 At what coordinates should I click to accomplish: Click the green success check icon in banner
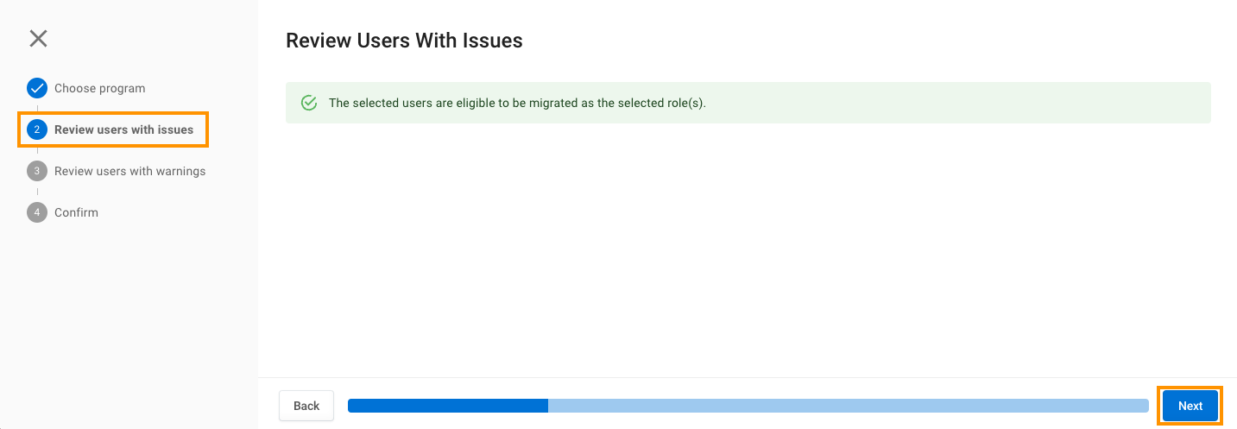tap(309, 103)
